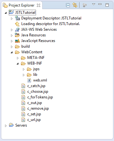114x141 pixels.
Task: Expand the JAX-WS Web Services node
Action: click(x=12, y=30)
